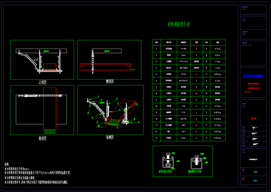Select the 侧视图 side view label
The width and height of the screenshot is (271, 192).
109,82
